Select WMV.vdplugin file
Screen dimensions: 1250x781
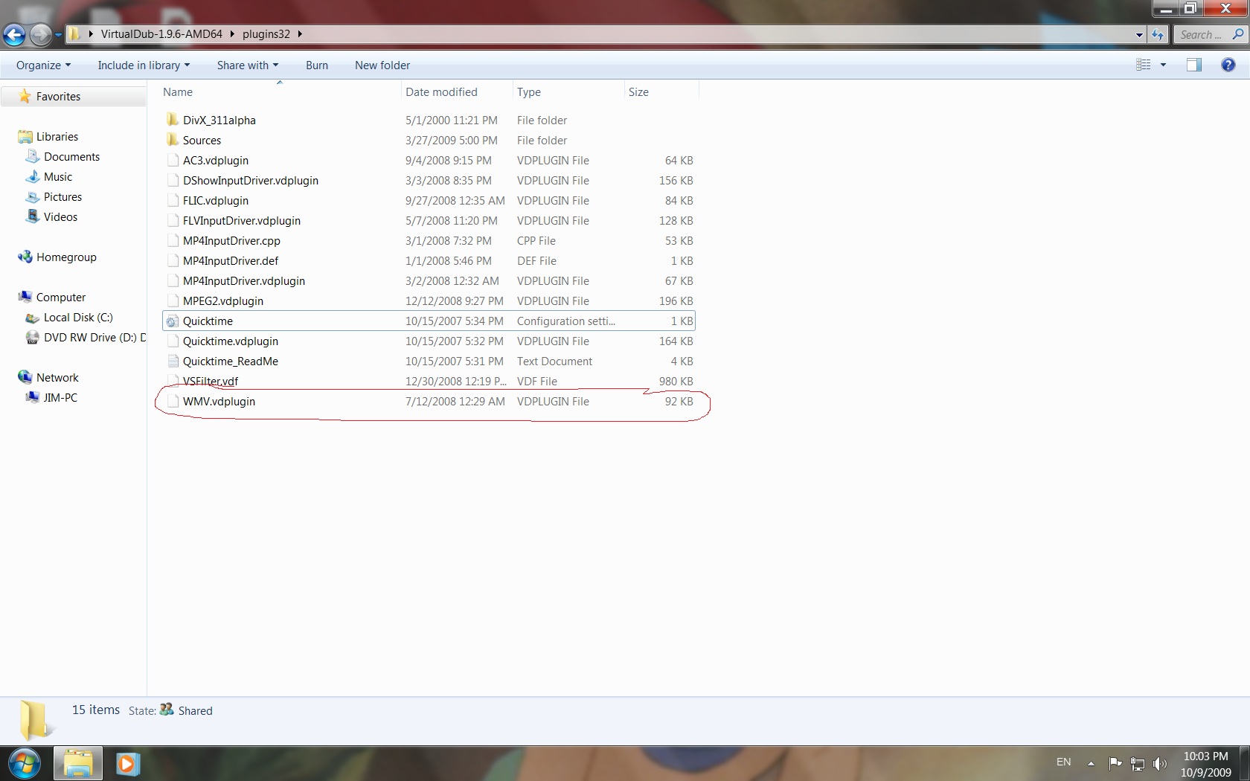429,402
